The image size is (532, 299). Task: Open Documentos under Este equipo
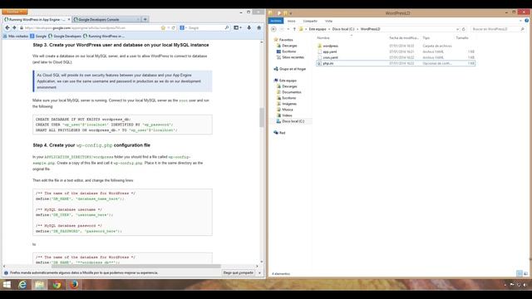tap(292, 92)
